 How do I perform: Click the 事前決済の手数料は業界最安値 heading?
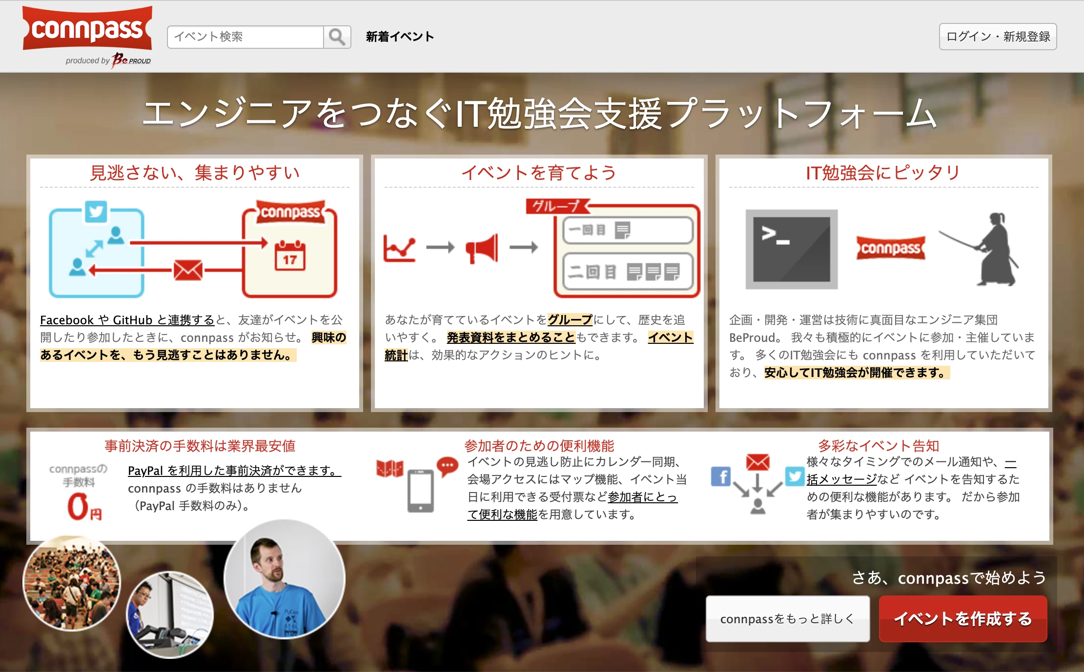(200, 446)
